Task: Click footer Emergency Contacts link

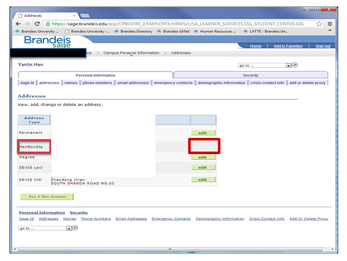Action: point(171,219)
